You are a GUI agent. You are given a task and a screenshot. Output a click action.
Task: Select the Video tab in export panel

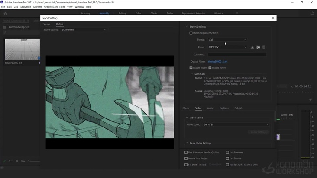point(198,108)
